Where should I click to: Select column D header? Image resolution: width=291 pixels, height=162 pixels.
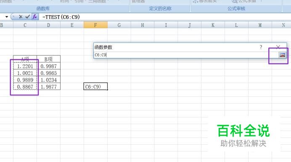[x=48, y=25]
